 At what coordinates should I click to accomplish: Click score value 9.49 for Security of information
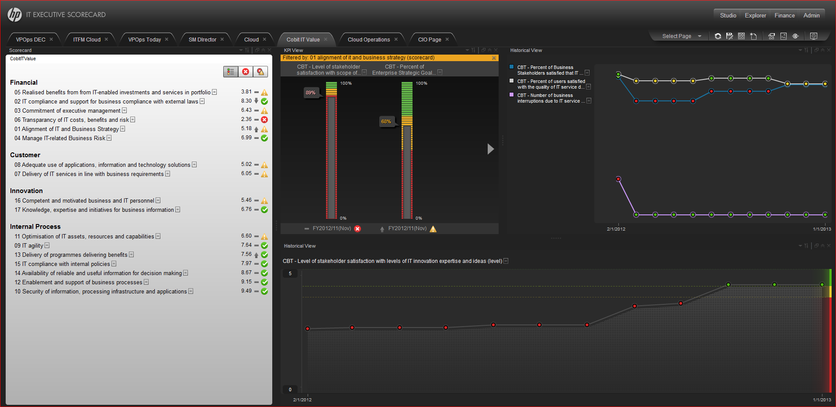pyautogui.click(x=246, y=291)
